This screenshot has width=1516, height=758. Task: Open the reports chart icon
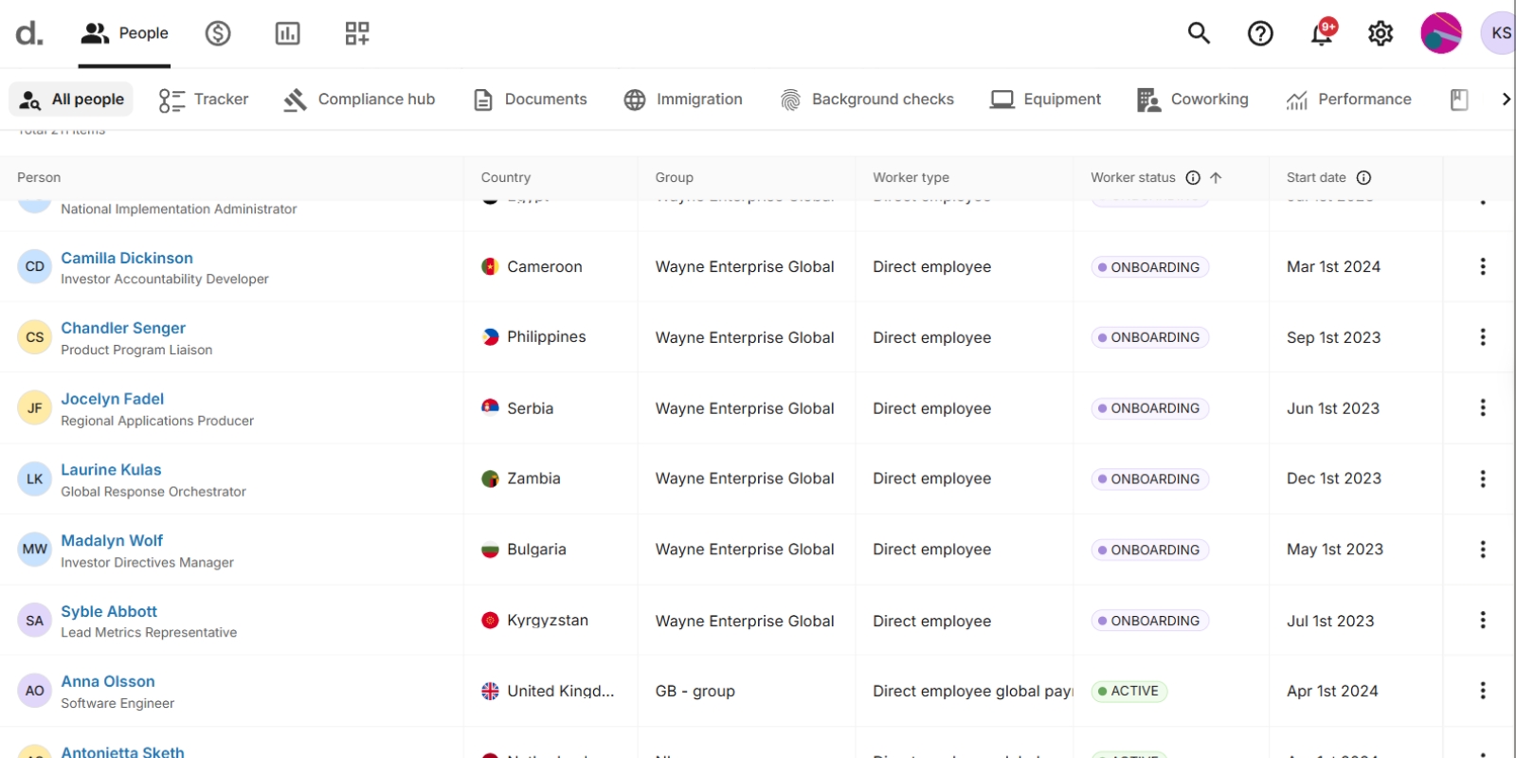(x=287, y=34)
